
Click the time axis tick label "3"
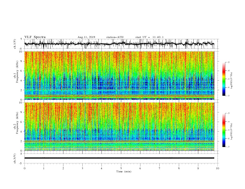pyautogui.click(x=82, y=168)
